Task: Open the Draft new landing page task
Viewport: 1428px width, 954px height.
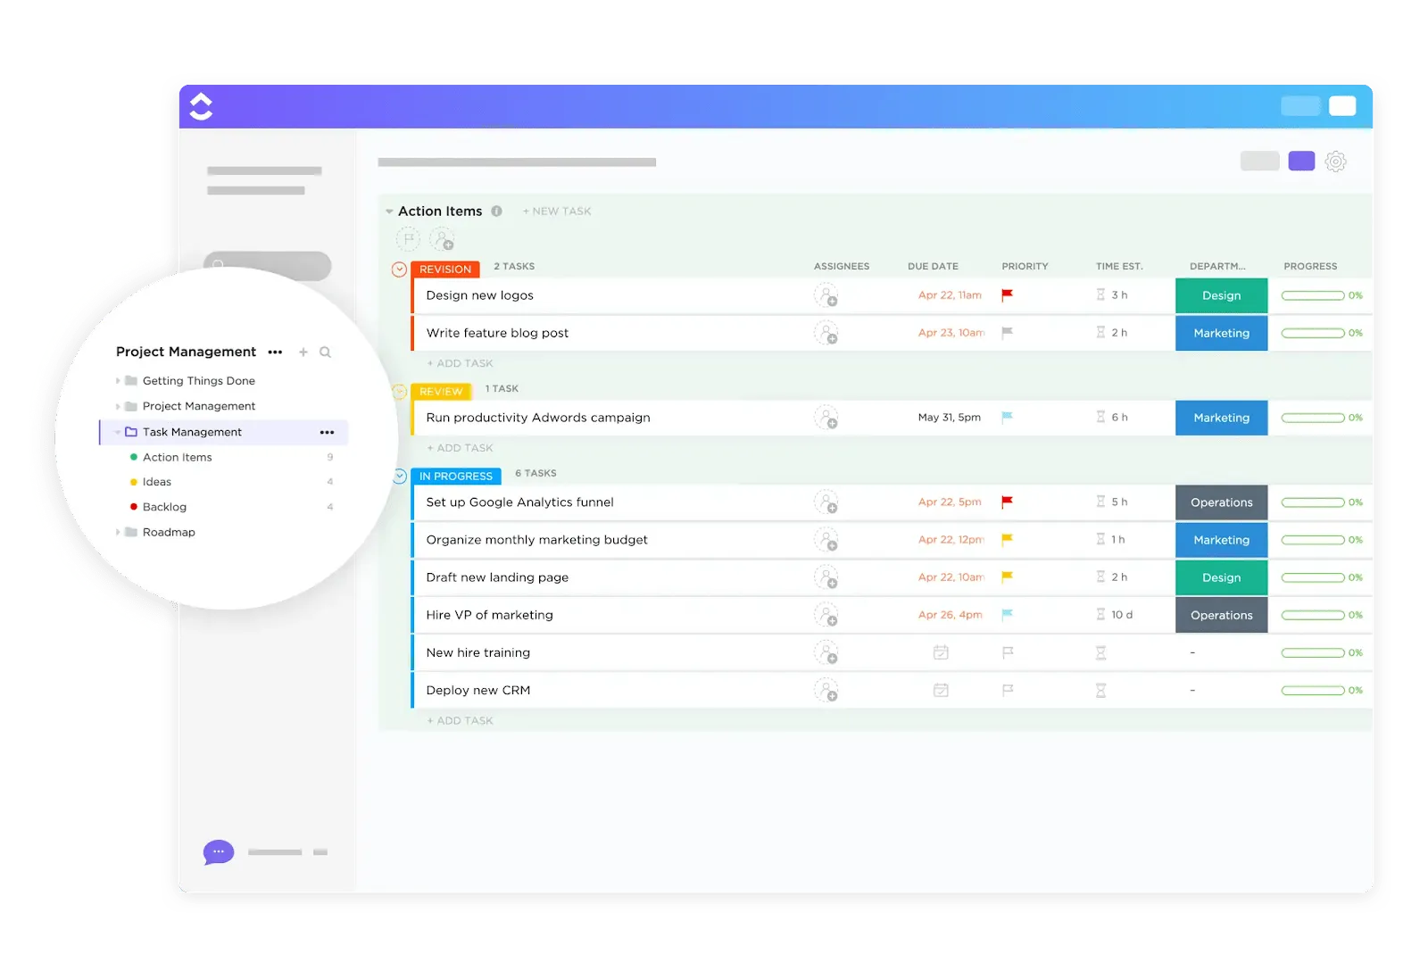Action: point(497,577)
